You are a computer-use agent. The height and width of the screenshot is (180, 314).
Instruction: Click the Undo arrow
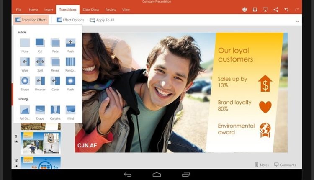point(286,10)
